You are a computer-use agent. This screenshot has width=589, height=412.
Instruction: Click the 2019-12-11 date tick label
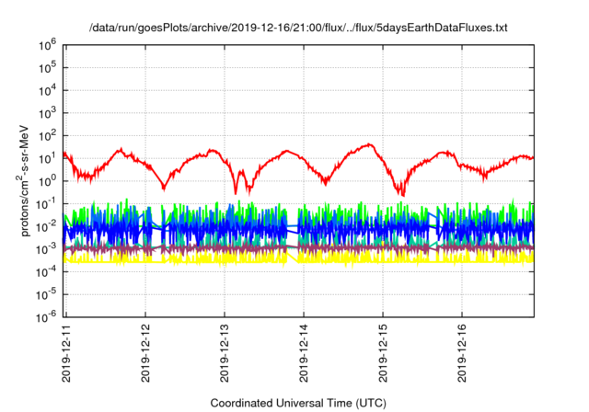click(66, 353)
